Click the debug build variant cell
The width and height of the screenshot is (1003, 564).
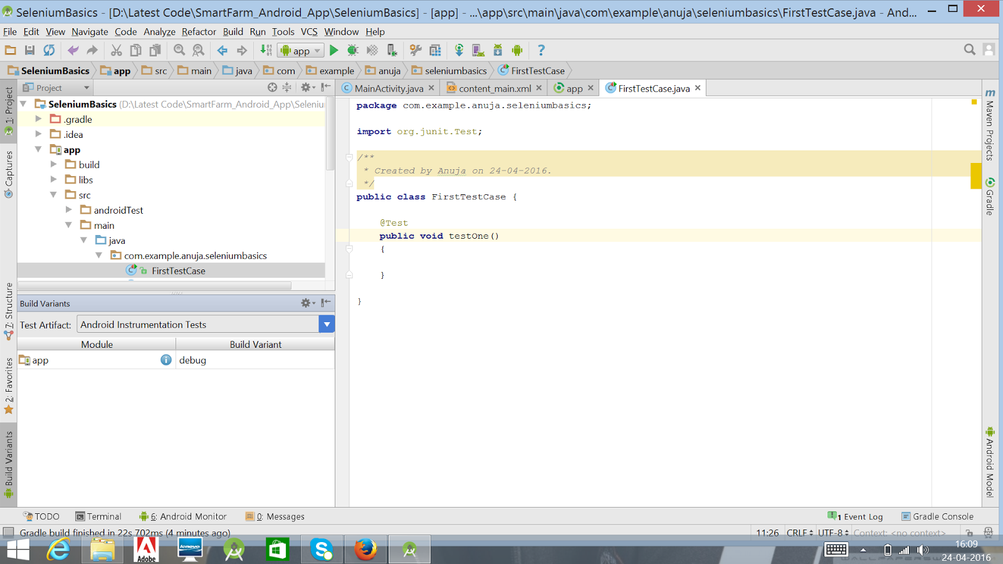click(255, 360)
